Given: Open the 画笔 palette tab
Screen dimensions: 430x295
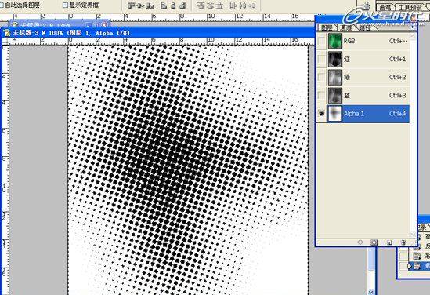Looking at the screenshot, I should pyautogui.click(x=385, y=7).
